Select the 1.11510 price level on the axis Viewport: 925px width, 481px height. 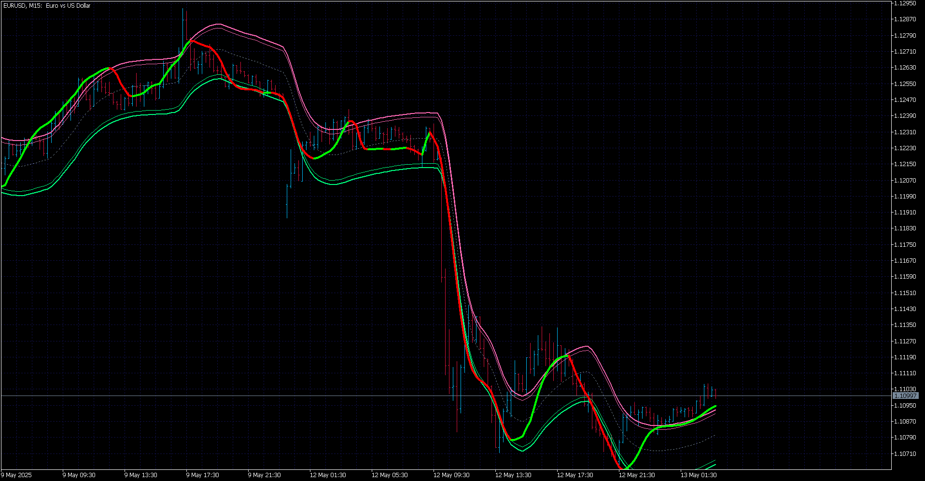[x=905, y=293]
